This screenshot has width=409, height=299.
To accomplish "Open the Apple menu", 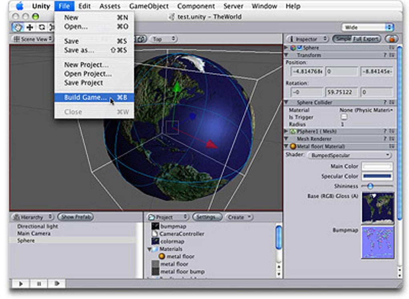I will click(20, 6).
